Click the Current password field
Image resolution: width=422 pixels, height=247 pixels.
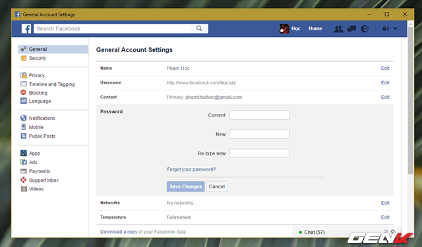[x=259, y=115]
